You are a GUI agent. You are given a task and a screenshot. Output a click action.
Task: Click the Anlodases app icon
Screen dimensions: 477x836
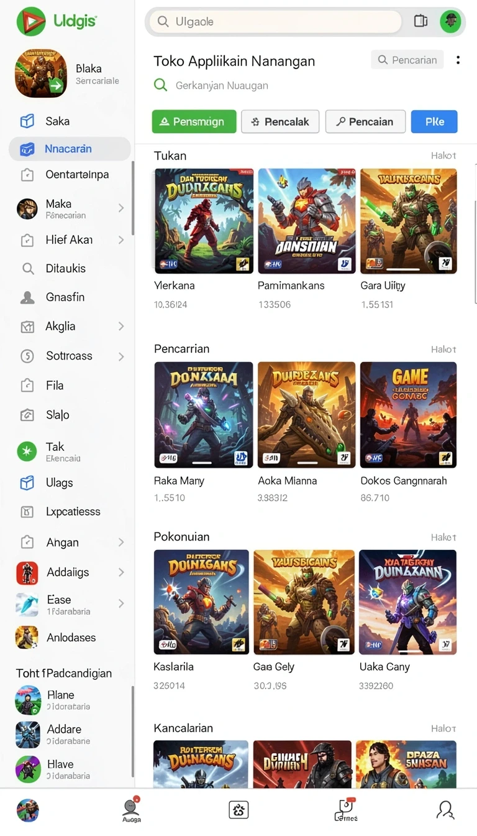(27, 638)
